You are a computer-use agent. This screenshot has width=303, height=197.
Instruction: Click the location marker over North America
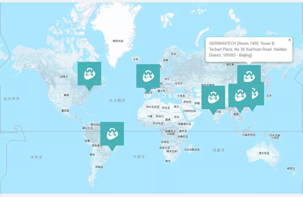(89, 74)
